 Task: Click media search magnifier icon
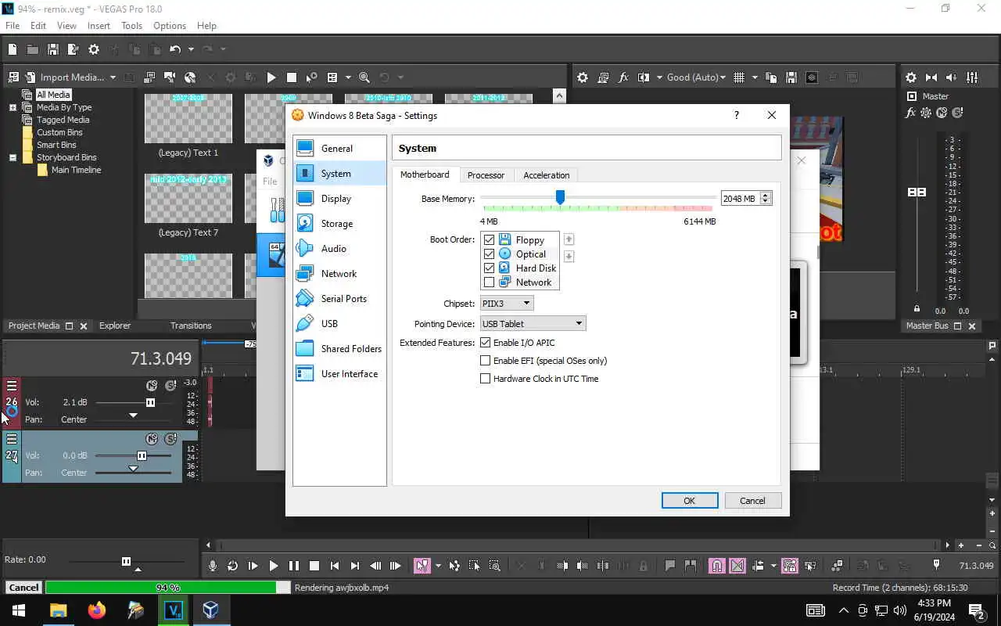[x=364, y=77]
